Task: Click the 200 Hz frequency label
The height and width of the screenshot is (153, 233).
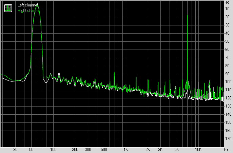Action: (x=75, y=150)
